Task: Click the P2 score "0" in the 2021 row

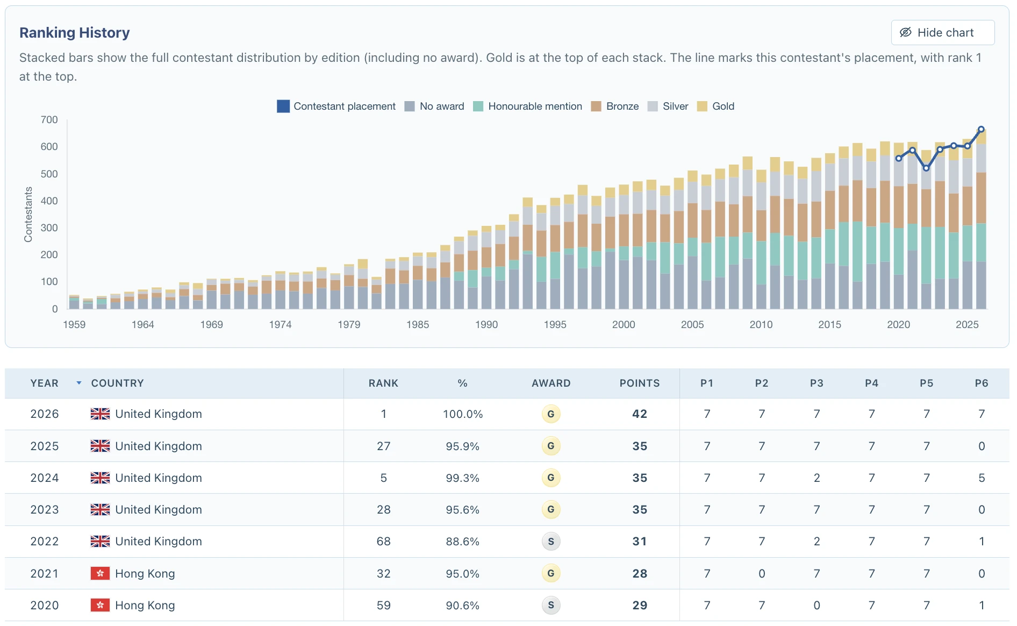Action: point(762,573)
